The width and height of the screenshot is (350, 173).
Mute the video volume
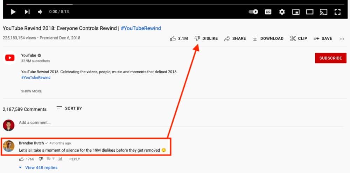40,12
